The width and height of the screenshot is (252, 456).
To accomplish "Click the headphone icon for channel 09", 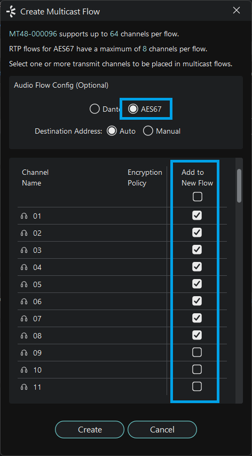I will [x=24, y=353].
